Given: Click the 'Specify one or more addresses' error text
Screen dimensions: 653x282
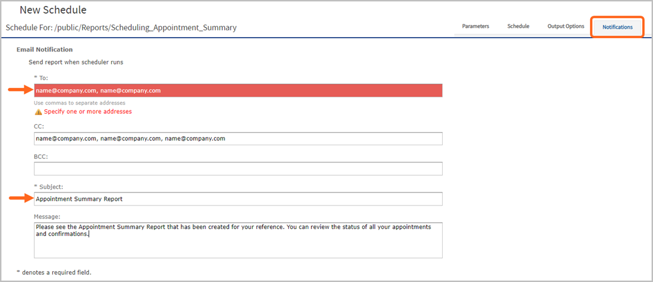Looking at the screenshot, I should [88, 112].
